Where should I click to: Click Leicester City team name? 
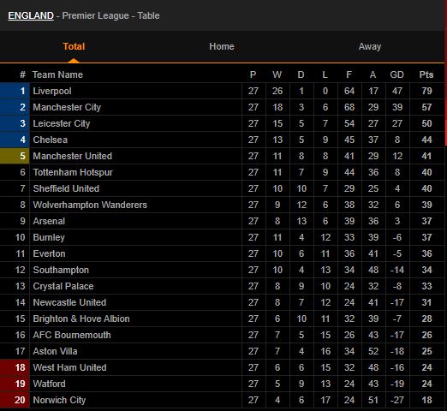[x=62, y=123]
